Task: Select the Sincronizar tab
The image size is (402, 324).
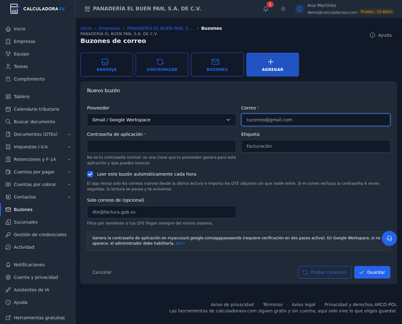Action: [162, 65]
